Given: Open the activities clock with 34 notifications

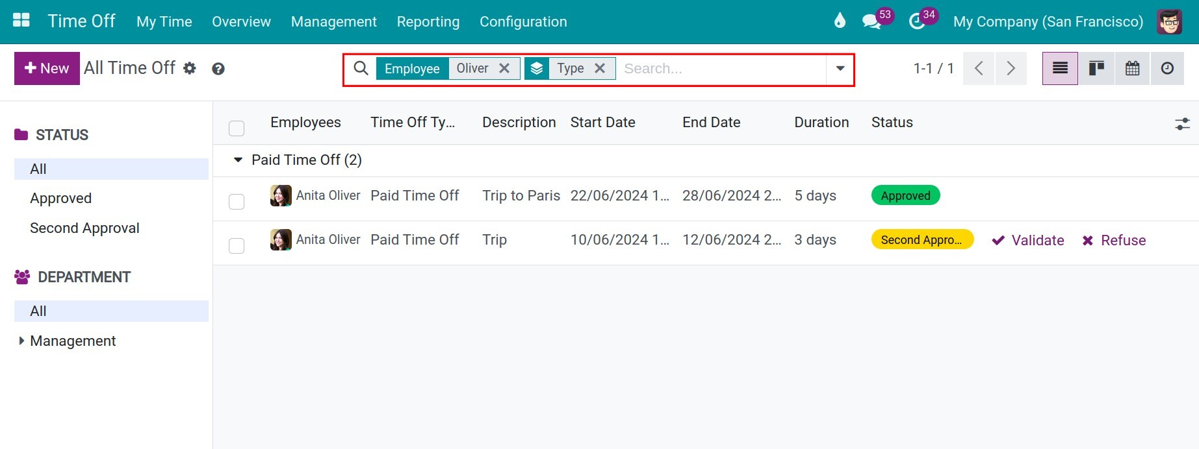Looking at the screenshot, I should [917, 21].
